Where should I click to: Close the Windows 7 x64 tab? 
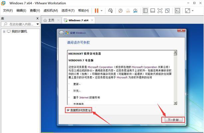pos(92,20)
